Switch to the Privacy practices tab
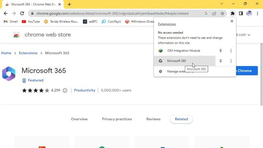Viewport: 263px width, 148px height. [117, 119]
